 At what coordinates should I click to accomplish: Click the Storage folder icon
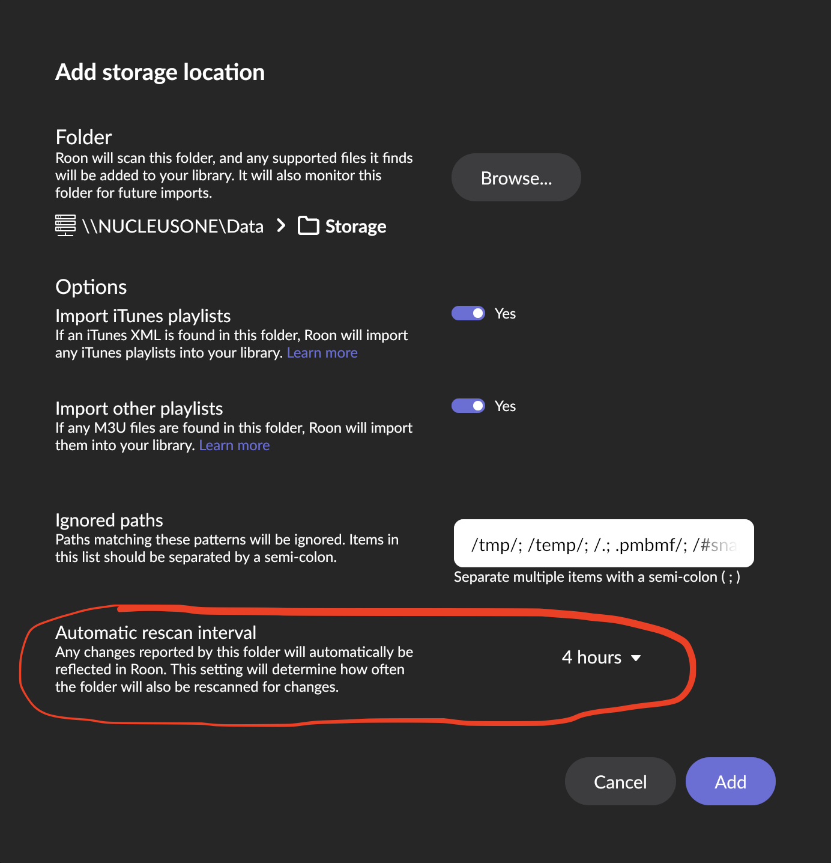pos(309,226)
